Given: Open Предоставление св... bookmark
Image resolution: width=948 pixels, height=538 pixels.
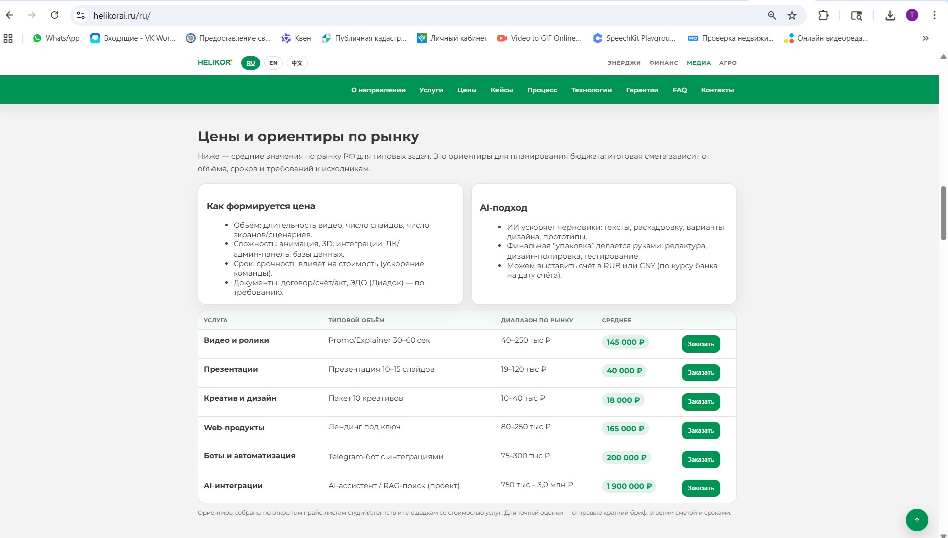Looking at the screenshot, I should 228,38.
